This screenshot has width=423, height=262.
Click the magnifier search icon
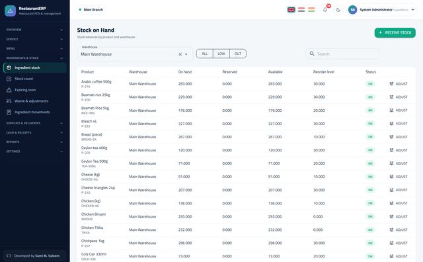(x=312, y=54)
